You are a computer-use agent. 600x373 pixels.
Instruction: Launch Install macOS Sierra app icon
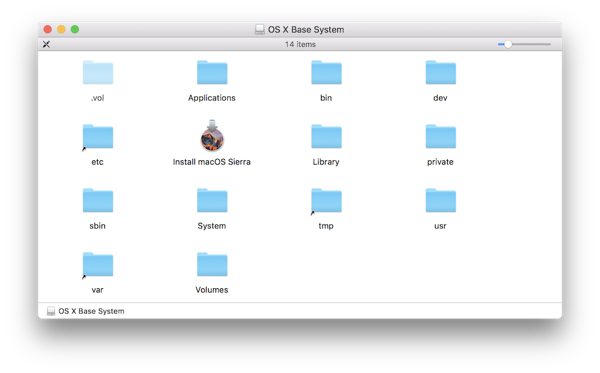pyautogui.click(x=212, y=136)
